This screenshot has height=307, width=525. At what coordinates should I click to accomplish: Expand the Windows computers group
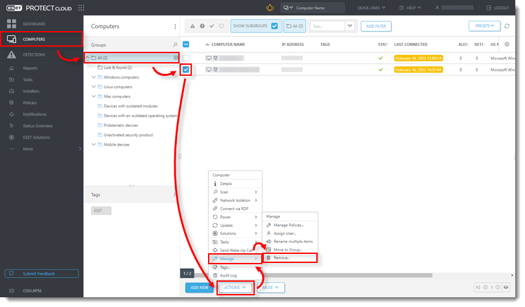click(93, 77)
